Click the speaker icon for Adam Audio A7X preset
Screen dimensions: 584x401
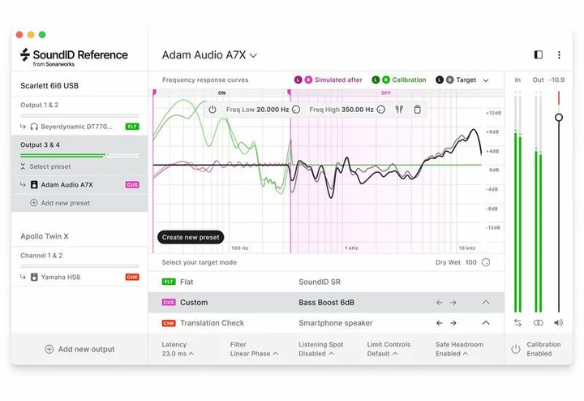(x=34, y=184)
